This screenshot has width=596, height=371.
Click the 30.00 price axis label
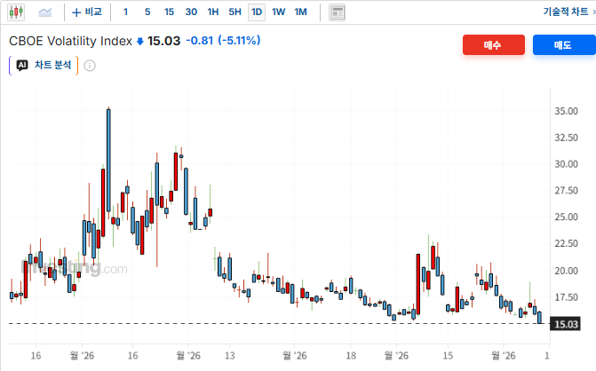click(x=566, y=164)
